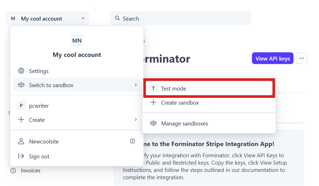Image resolution: width=319 pixels, height=186 pixels.
Task: Open Manage sandboxes
Action: (x=209, y=123)
